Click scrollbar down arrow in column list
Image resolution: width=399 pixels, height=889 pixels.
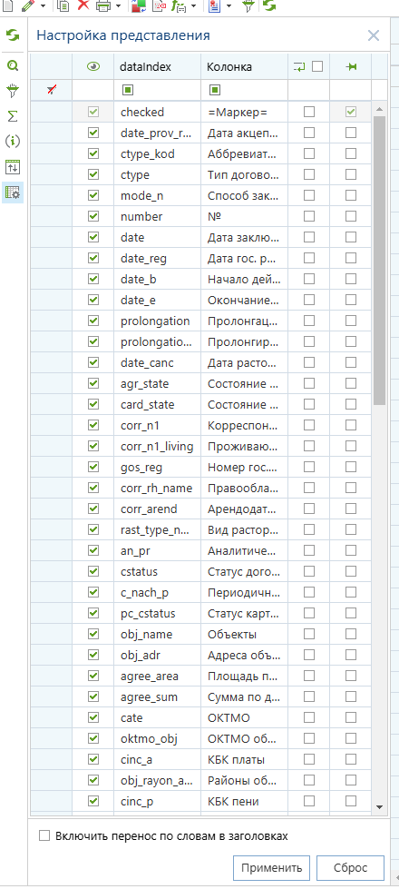click(379, 806)
